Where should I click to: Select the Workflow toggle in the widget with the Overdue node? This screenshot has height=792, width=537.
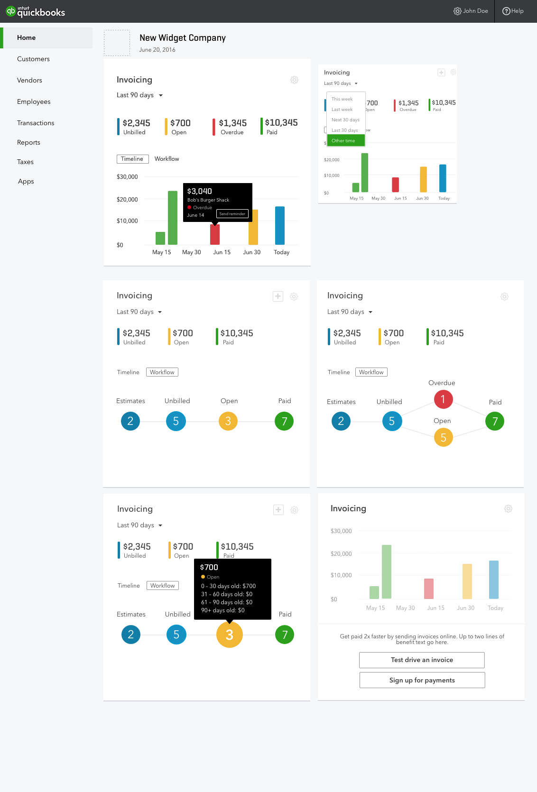pos(371,372)
